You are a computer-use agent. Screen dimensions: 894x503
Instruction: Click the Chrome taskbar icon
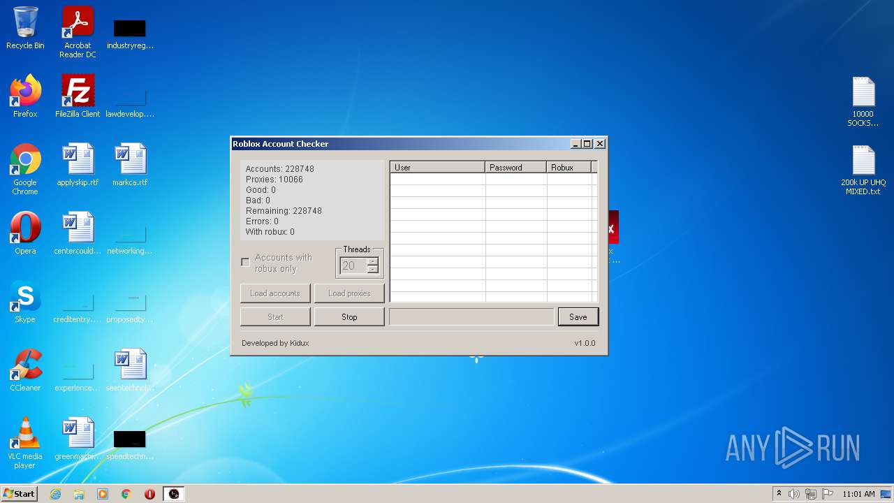[126, 494]
